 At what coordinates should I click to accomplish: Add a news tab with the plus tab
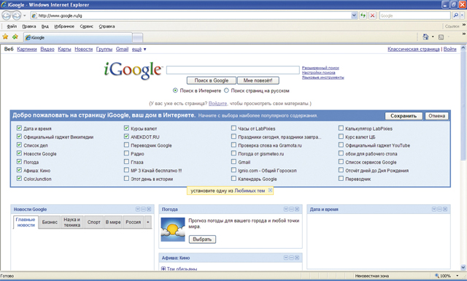148,223
